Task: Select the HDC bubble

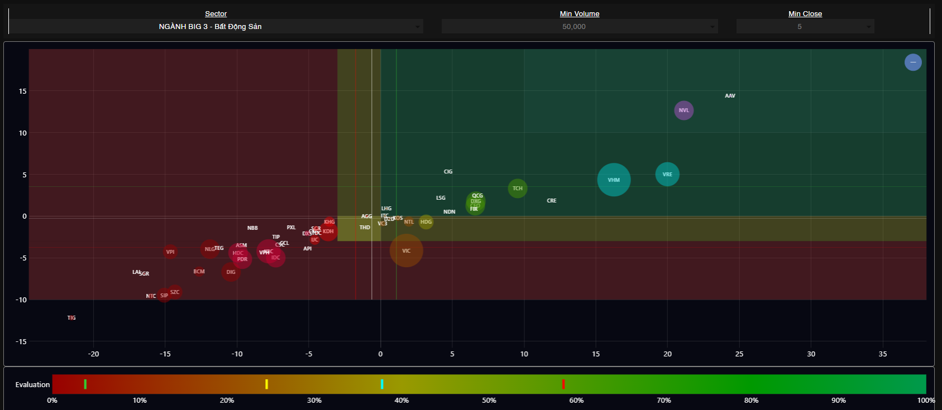Action: 238,253
